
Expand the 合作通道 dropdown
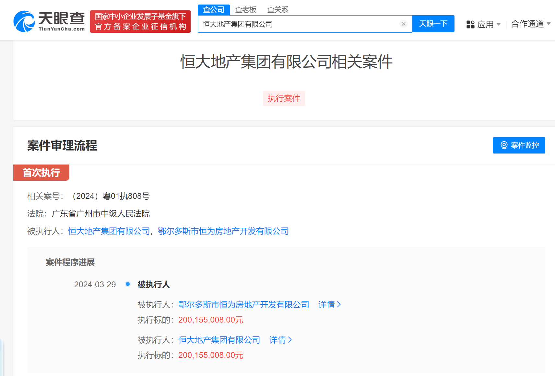point(531,24)
